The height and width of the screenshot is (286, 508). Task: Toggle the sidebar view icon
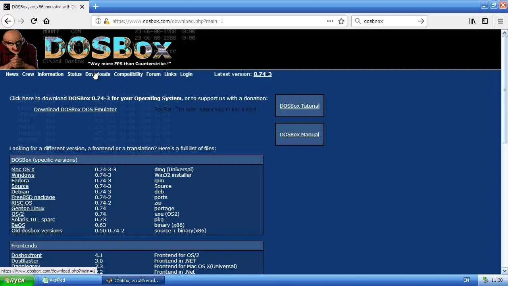click(485, 21)
